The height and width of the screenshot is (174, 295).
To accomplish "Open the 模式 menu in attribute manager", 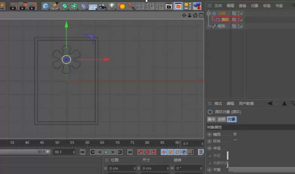I will (218, 104).
